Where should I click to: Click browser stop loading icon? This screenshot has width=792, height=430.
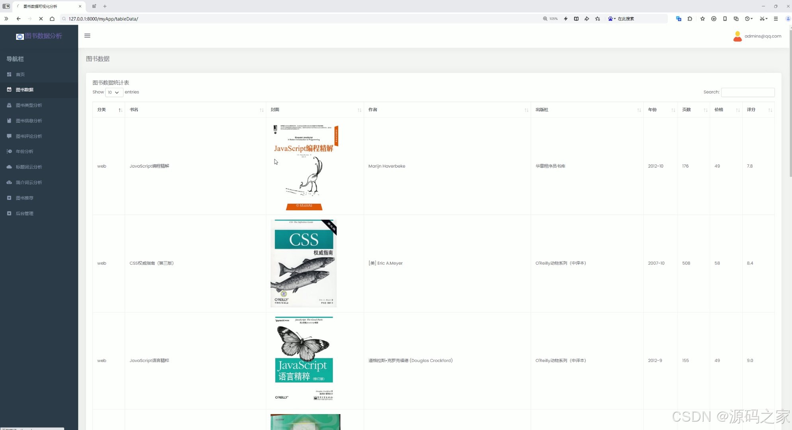click(x=41, y=19)
